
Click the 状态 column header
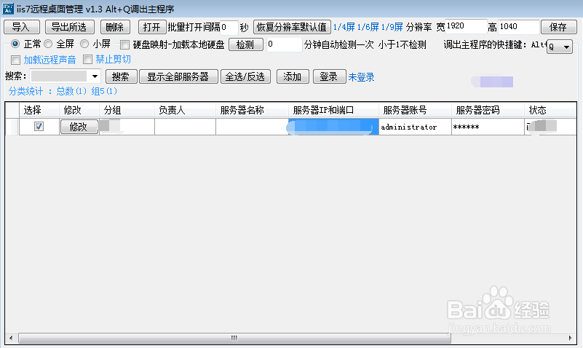[x=550, y=110]
